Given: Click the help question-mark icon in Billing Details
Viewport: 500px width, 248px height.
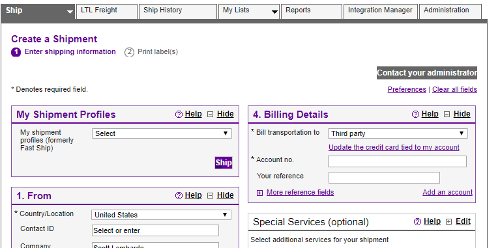Looking at the screenshot, I should pyautogui.click(x=415, y=115).
